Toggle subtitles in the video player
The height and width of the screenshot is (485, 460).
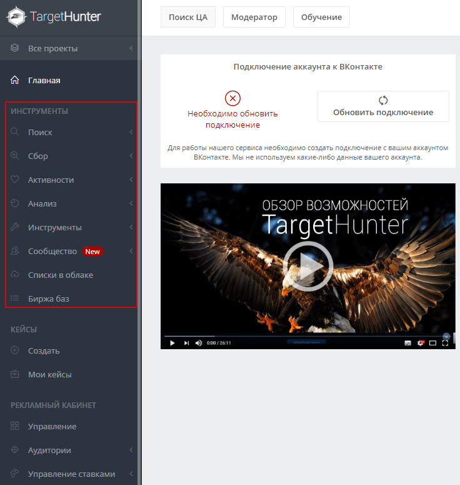pos(407,343)
